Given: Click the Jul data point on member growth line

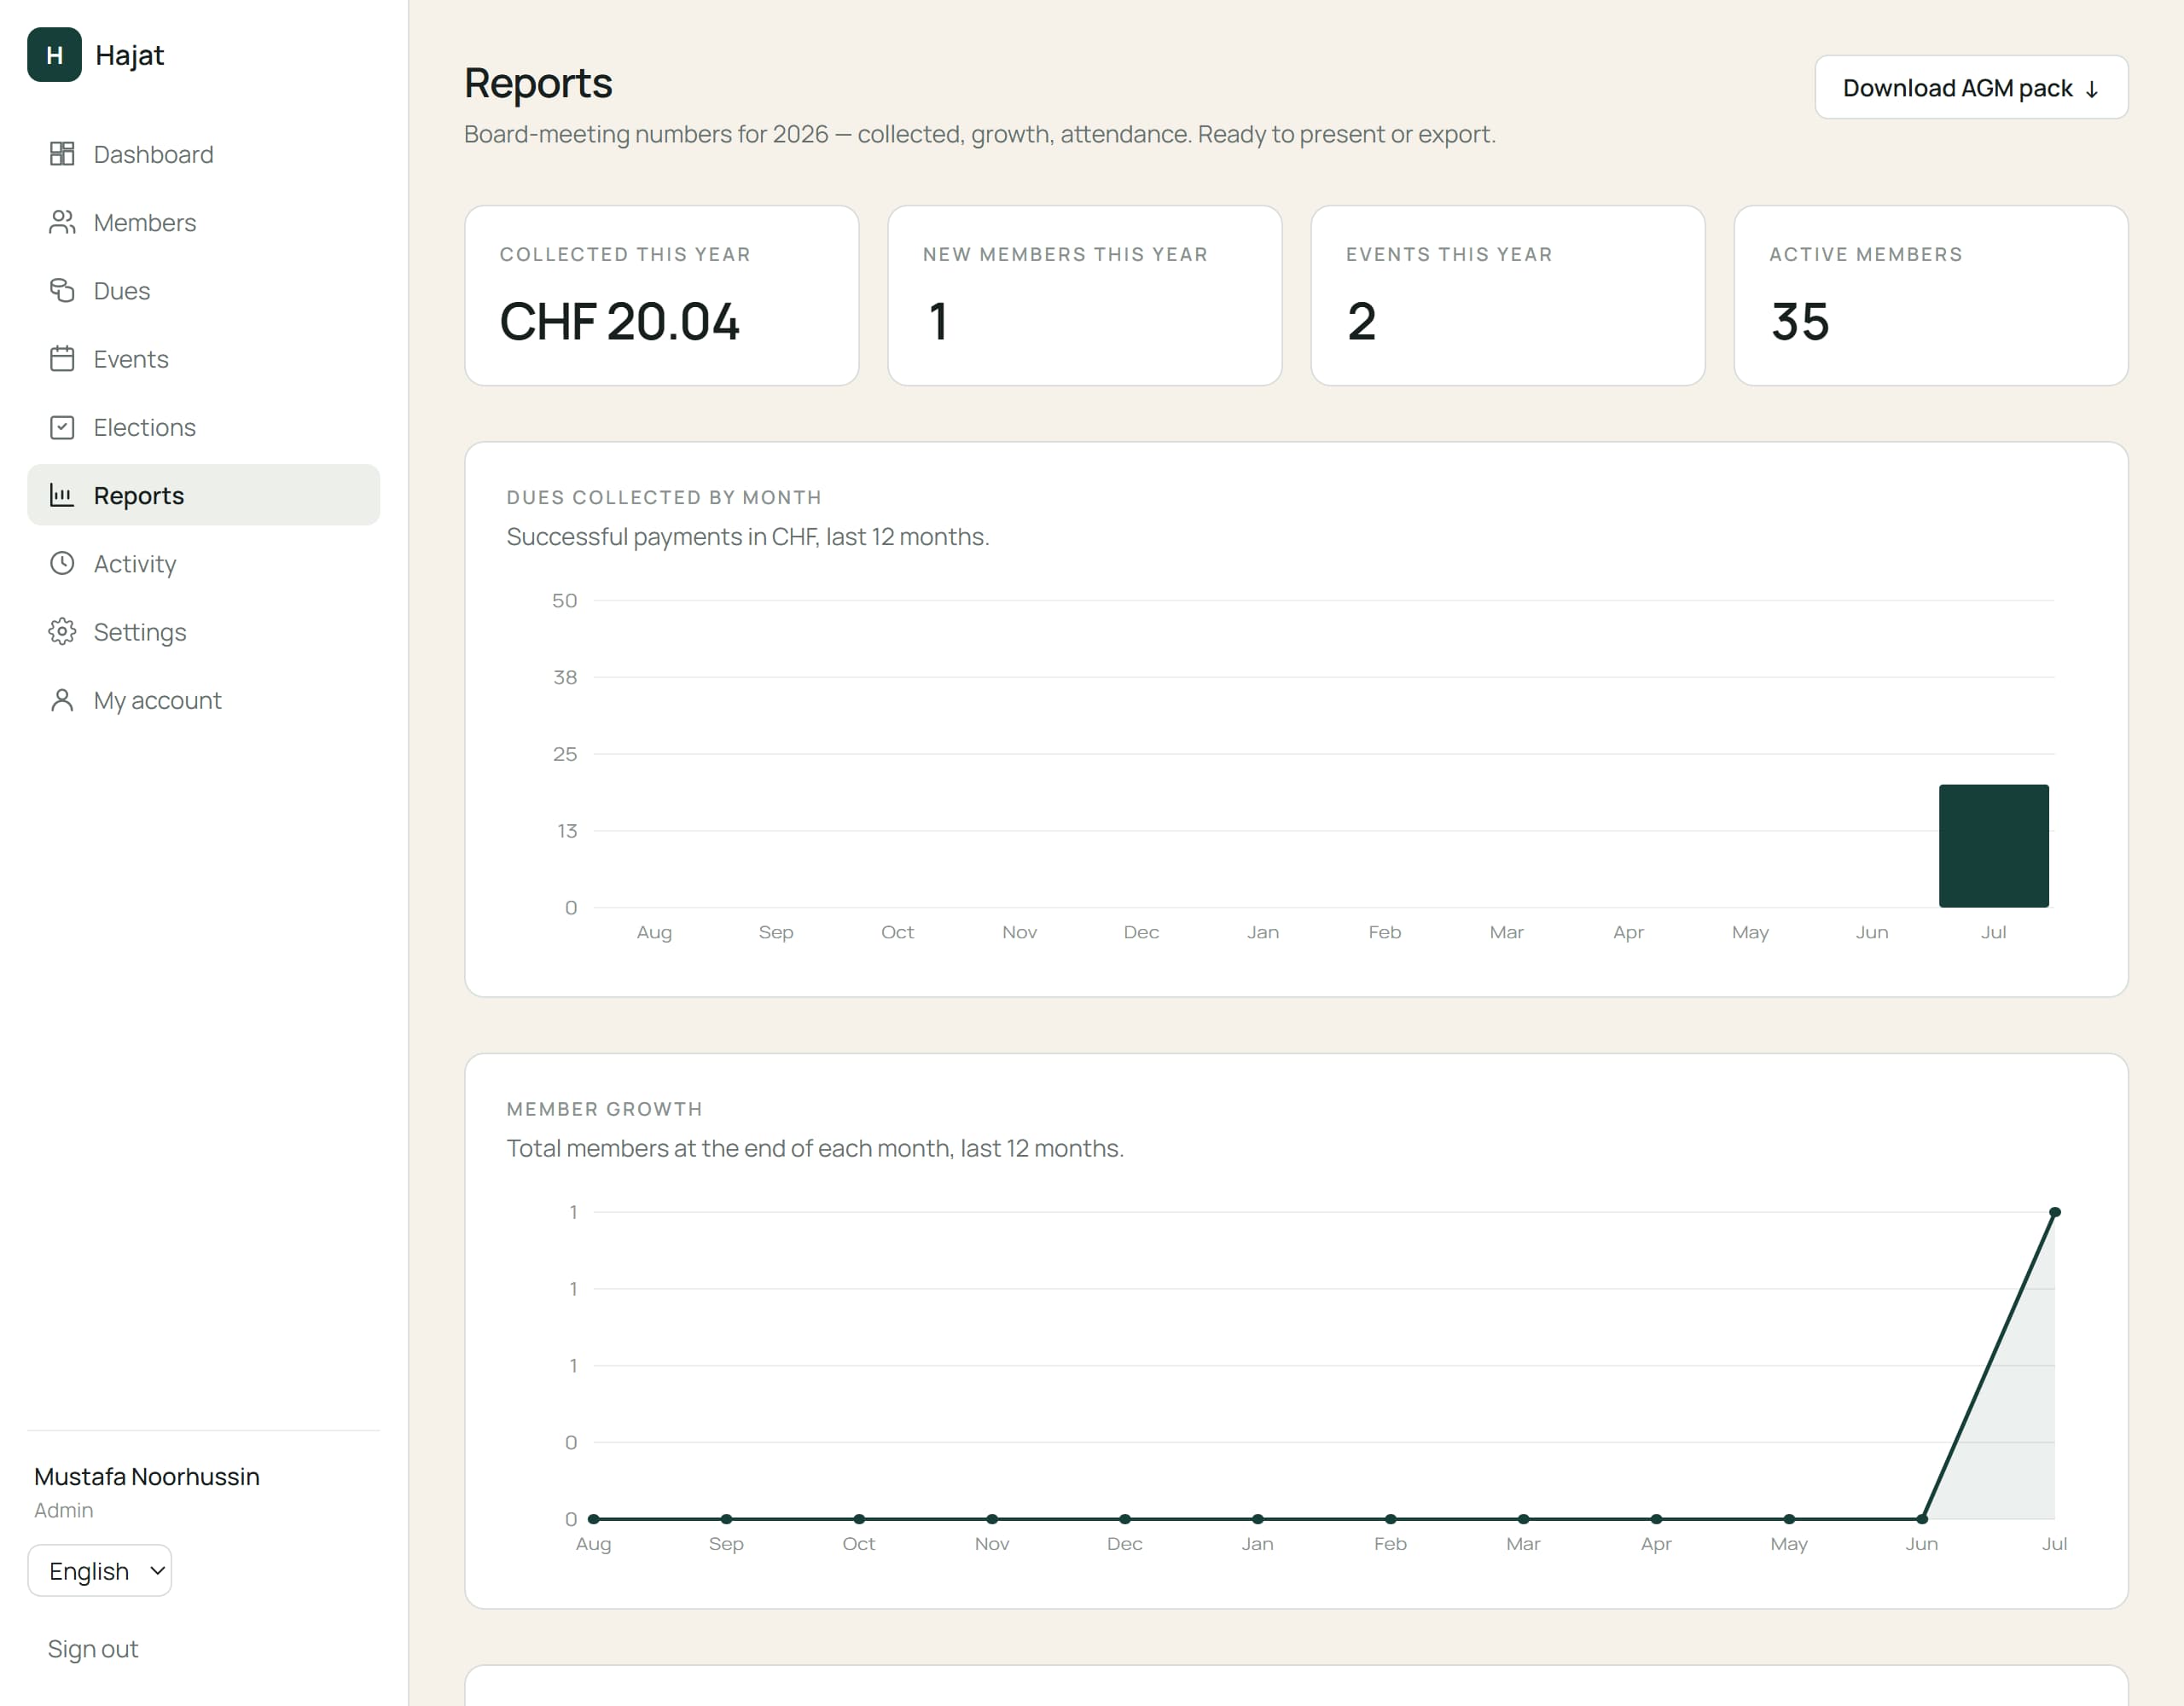Looking at the screenshot, I should point(2055,1212).
